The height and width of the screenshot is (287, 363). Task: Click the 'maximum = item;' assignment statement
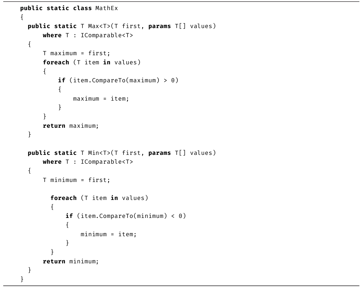click(101, 99)
